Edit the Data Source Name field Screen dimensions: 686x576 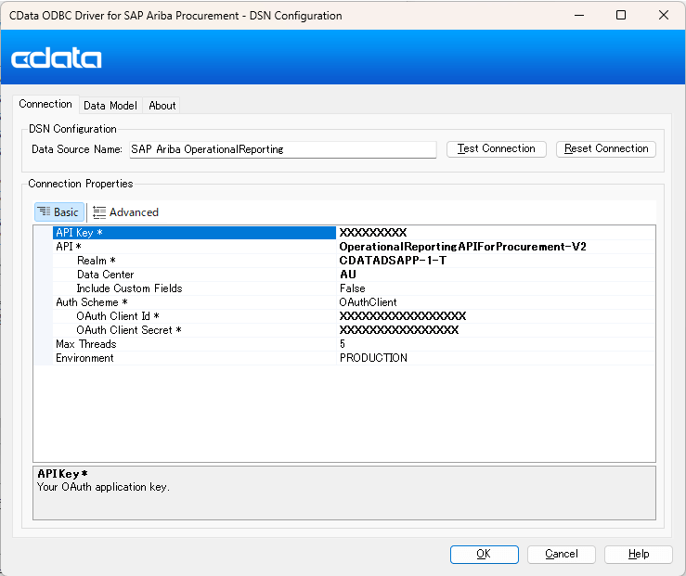(282, 149)
